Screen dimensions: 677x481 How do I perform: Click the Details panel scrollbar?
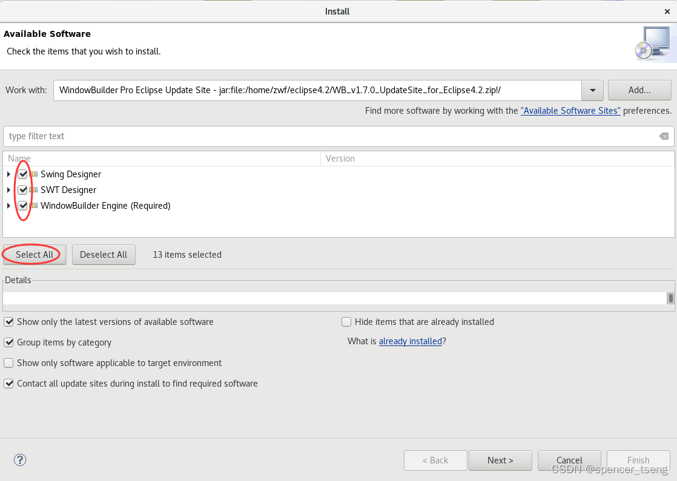coord(670,298)
